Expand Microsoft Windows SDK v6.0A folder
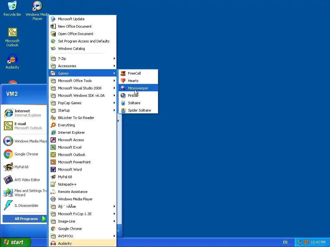This screenshot has width=330, height=247. tap(82, 95)
